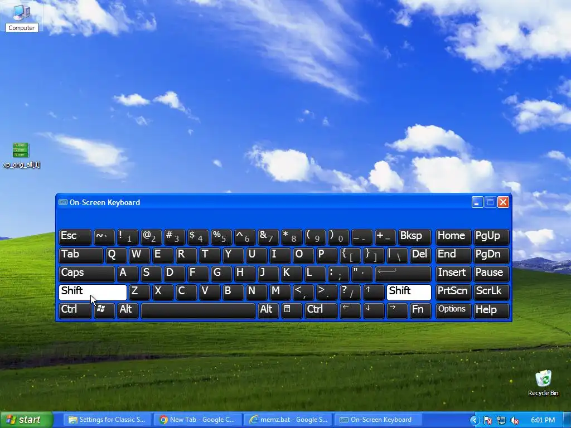This screenshot has height=428, width=571.
Task: Click the 1 exclamation key
Action: point(128,237)
